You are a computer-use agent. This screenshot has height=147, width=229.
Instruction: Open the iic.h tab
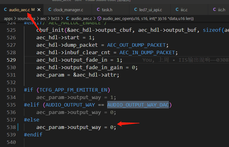coord(218,10)
